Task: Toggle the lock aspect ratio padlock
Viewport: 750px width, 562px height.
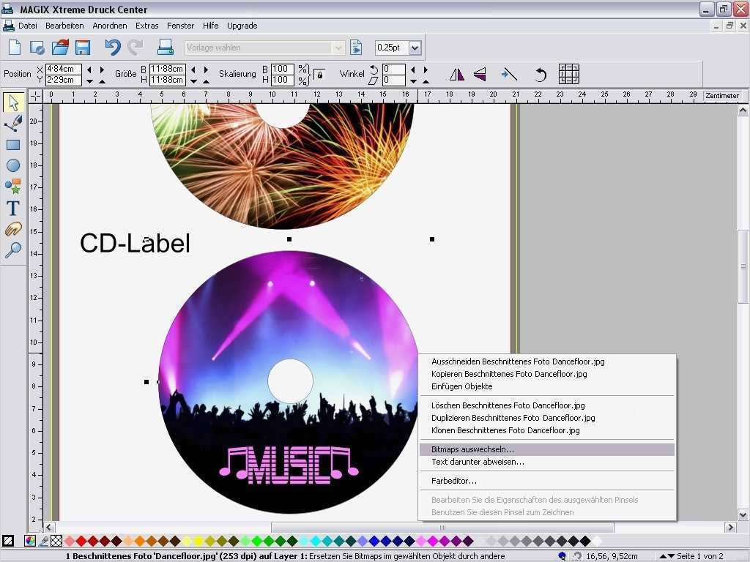Action: pyautogui.click(x=319, y=75)
